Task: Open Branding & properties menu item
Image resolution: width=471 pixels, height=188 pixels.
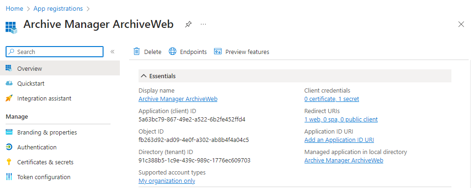Action: 47,132
